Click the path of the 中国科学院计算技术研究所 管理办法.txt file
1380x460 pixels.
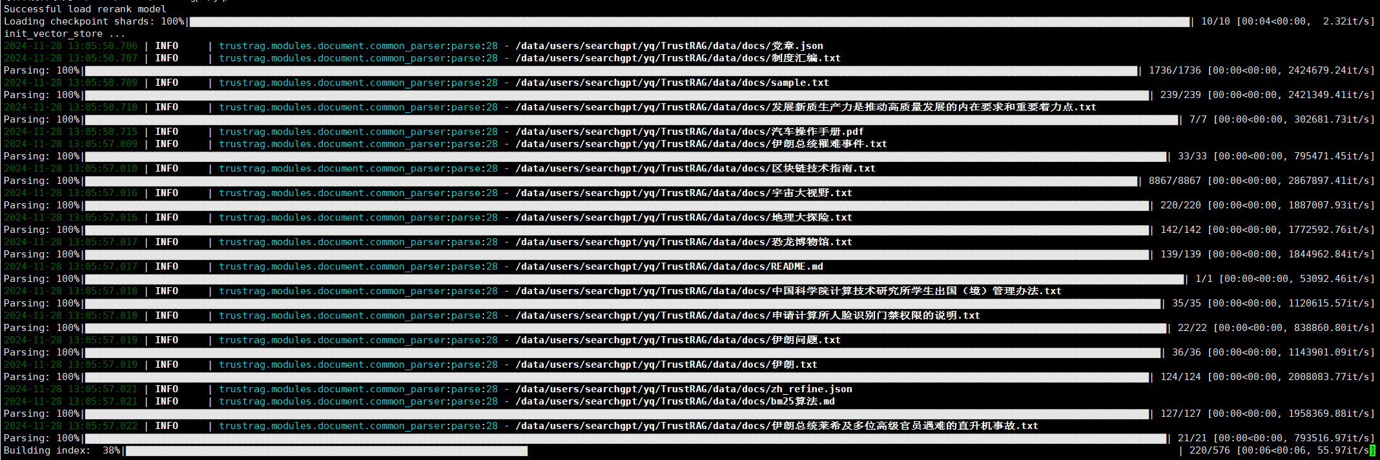pos(788,291)
